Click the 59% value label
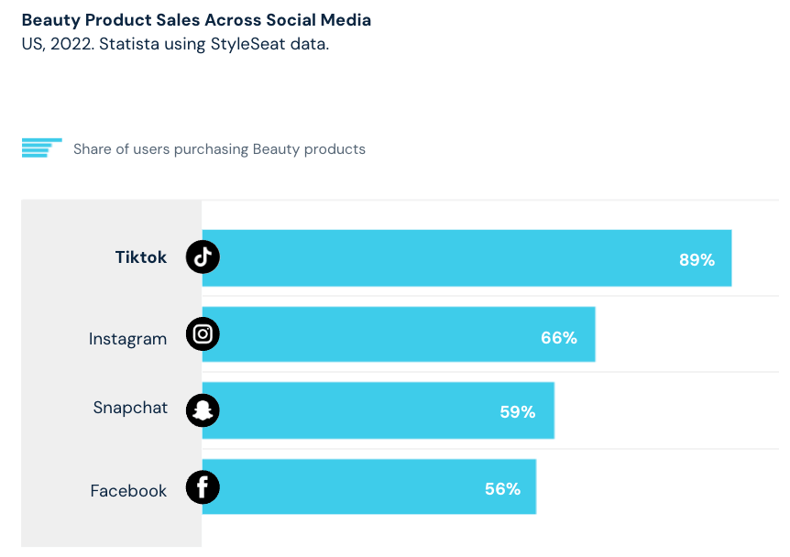 518,412
